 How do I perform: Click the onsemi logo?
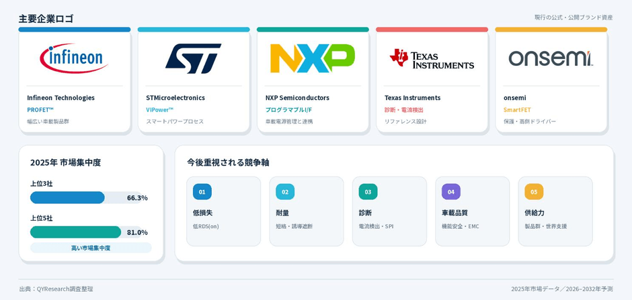551,58
